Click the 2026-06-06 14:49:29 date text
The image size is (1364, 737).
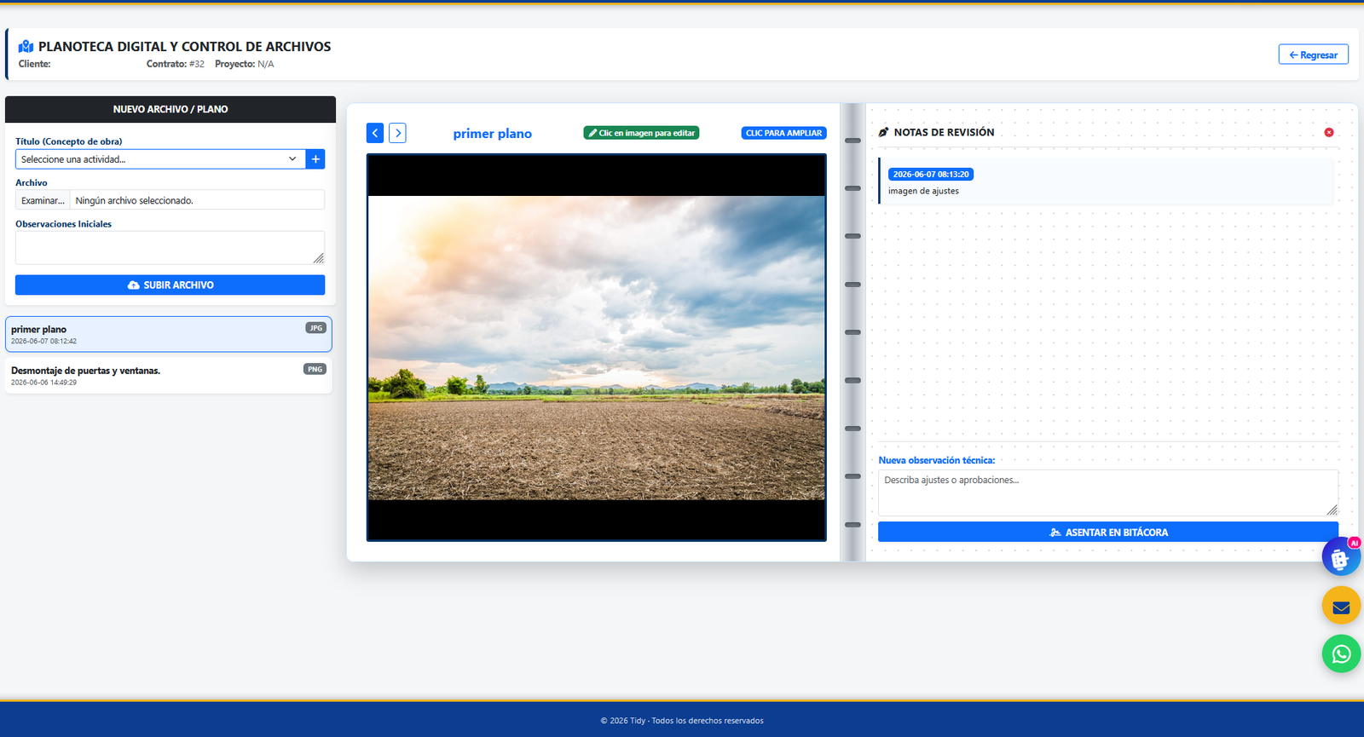[x=43, y=383]
